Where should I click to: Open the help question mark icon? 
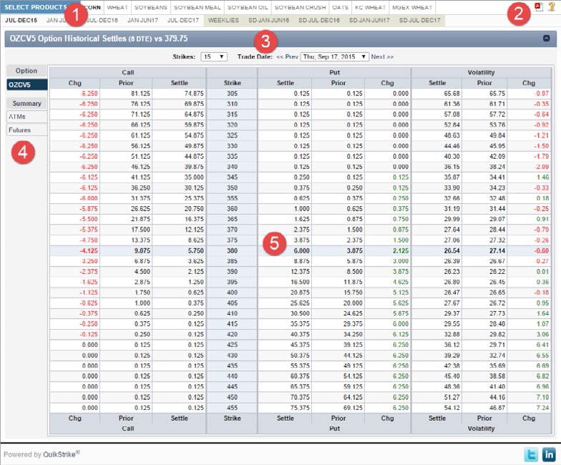point(551,7)
